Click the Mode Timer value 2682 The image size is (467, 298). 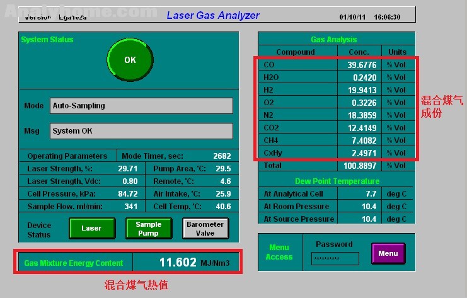click(x=222, y=156)
